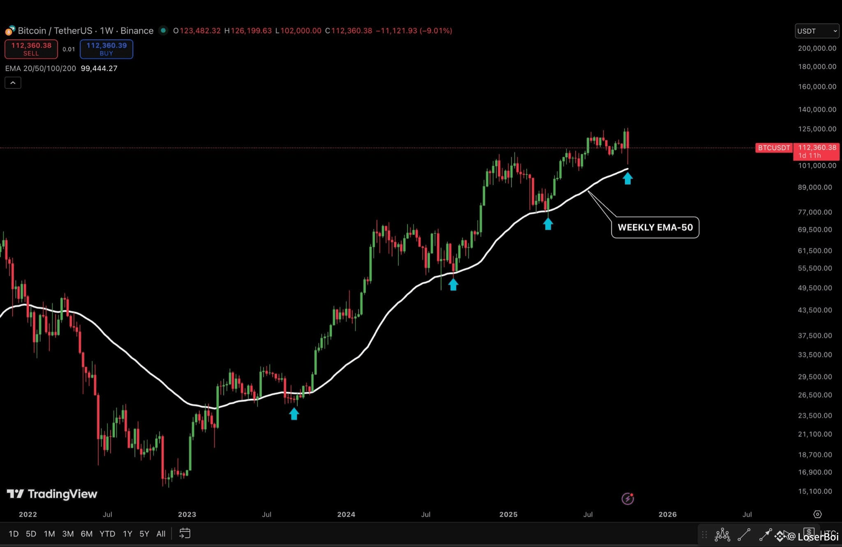Grab the floating toolbar drag handle
842x547 pixels.
pyautogui.click(x=704, y=534)
